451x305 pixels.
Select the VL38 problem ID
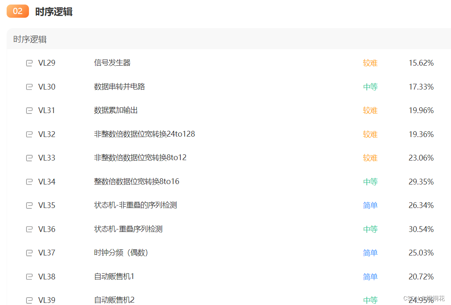point(47,277)
